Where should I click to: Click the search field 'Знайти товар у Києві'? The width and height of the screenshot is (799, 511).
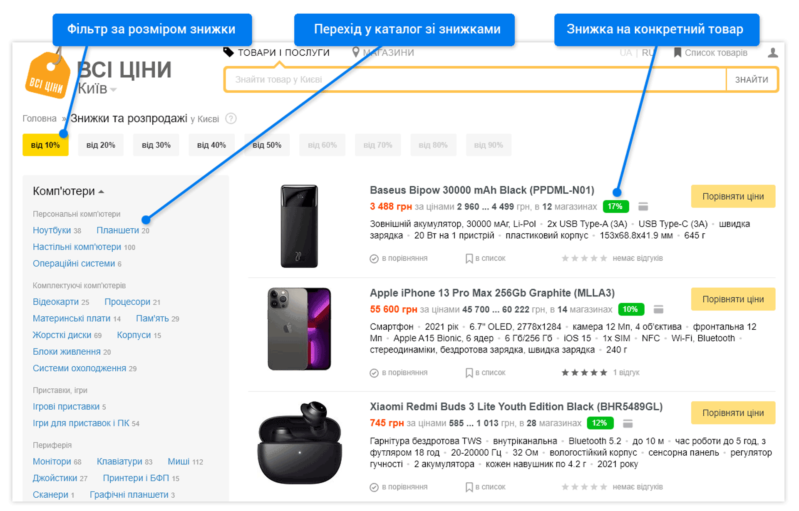(x=475, y=79)
